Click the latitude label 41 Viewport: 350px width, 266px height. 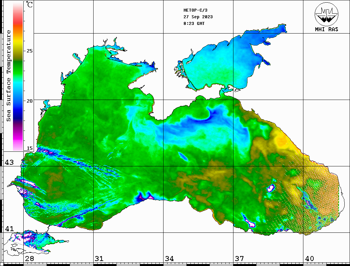9,228
